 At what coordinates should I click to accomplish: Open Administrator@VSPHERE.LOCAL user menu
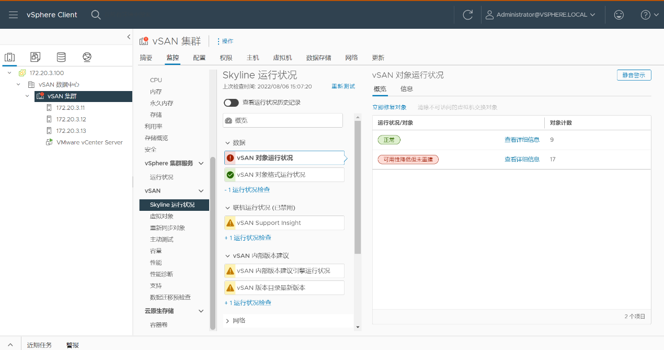point(541,15)
